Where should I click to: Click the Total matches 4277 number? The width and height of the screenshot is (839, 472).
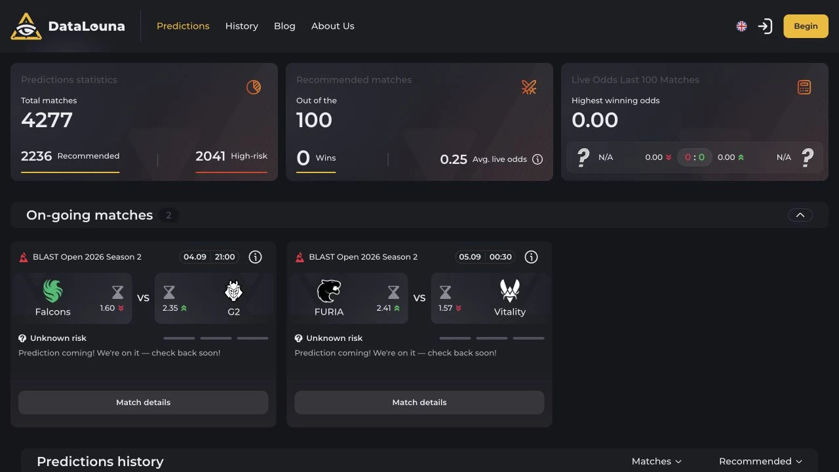(x=47, y=120)
